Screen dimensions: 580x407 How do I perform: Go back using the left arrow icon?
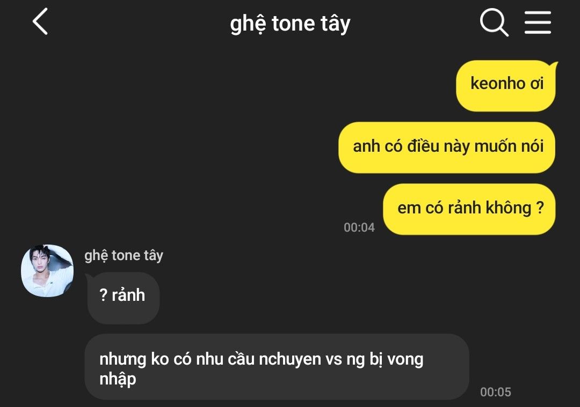(40, 21)
